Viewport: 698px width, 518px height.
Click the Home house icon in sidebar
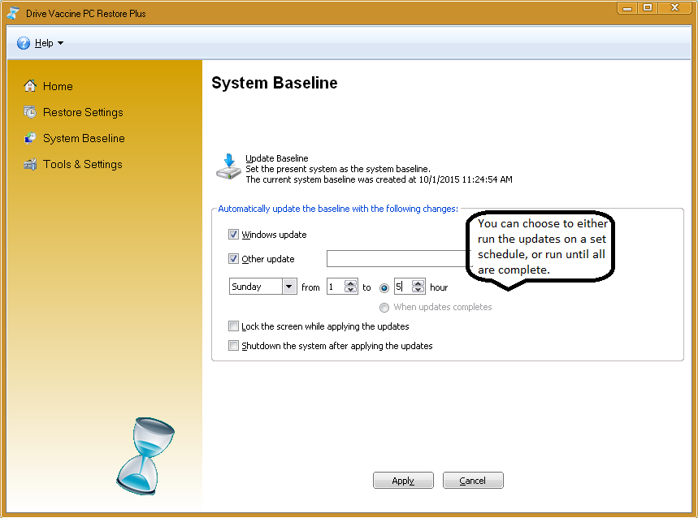(x=30, y=86)
